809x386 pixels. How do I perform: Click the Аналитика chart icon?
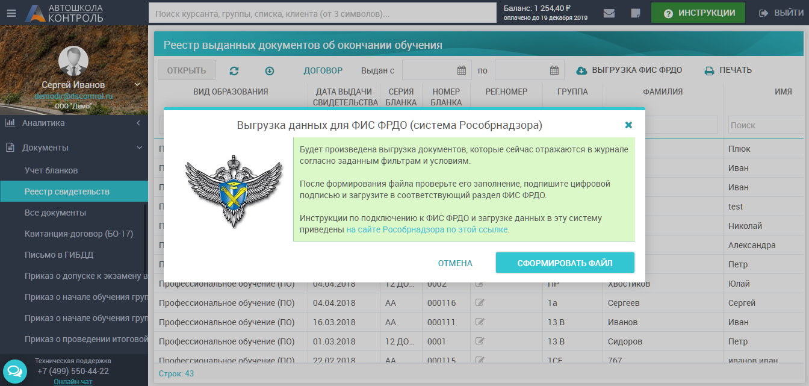[10, 123]
